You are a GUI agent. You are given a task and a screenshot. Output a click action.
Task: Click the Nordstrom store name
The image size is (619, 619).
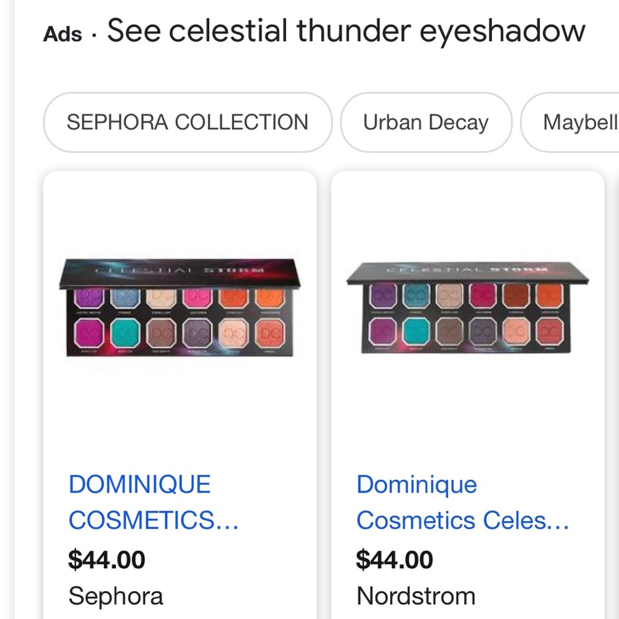416,596
